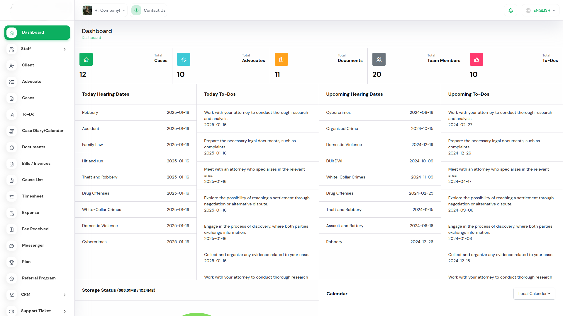Open the Hi, Company! user menu
This screenshot has width=563, height=316.
click(x=107, y=11)
